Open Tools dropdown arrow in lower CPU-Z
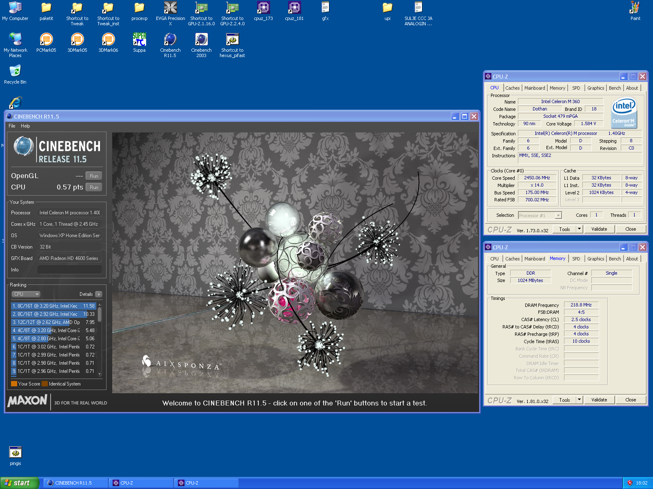653x489 pixels. coord(579,400)
